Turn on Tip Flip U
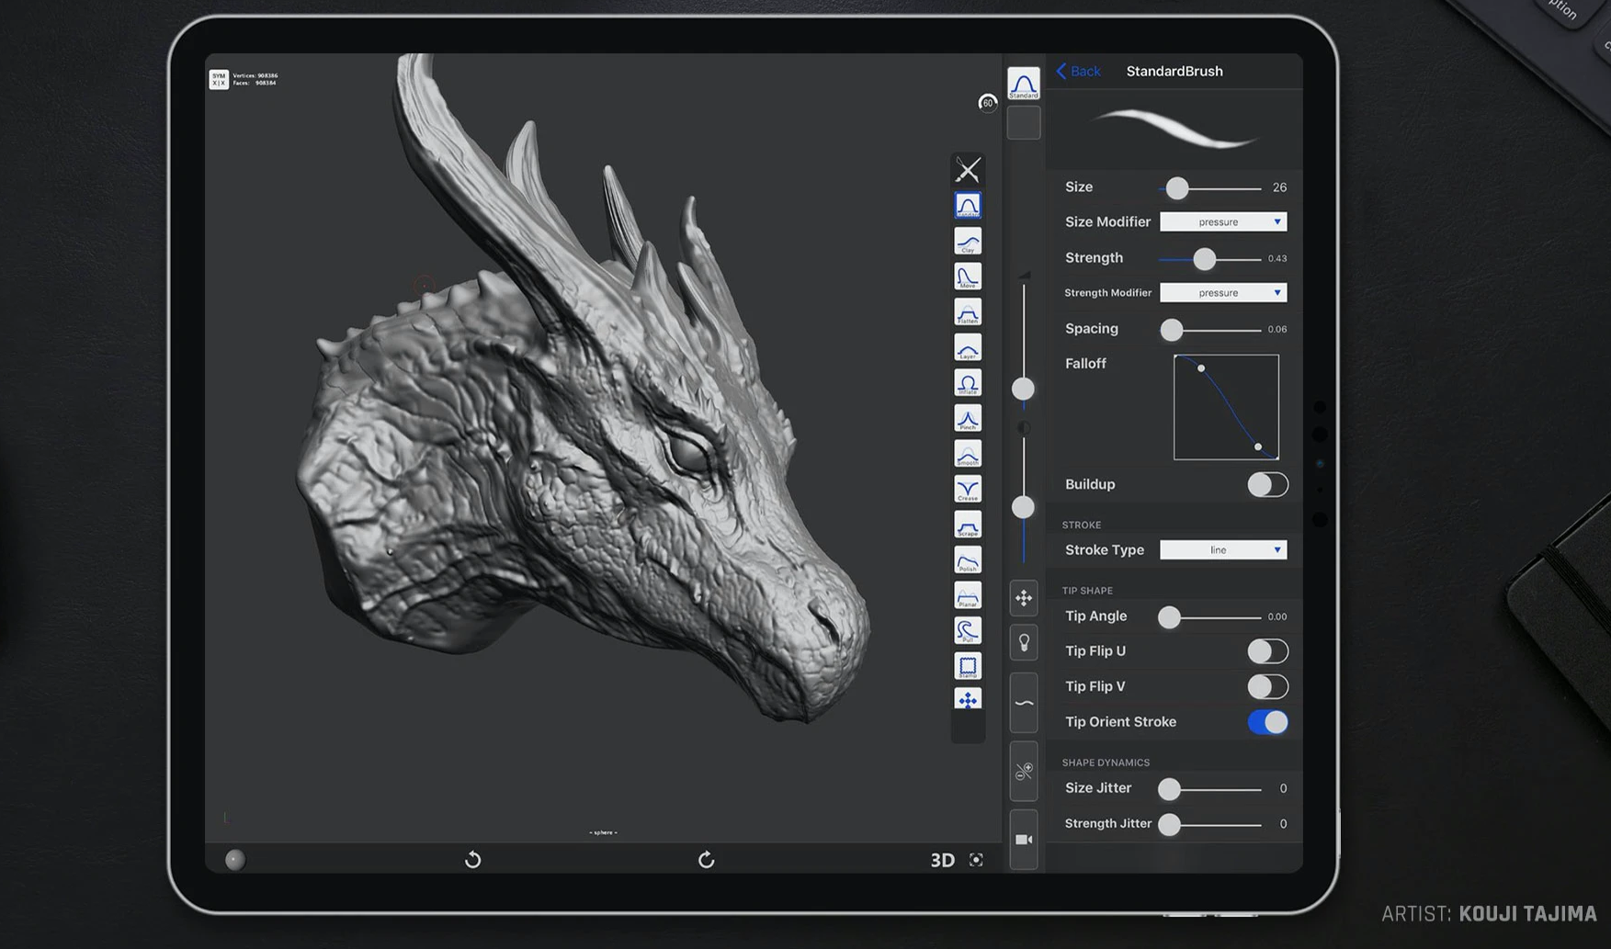Viewport: 1611px width, 949px height. point(1266,651)
